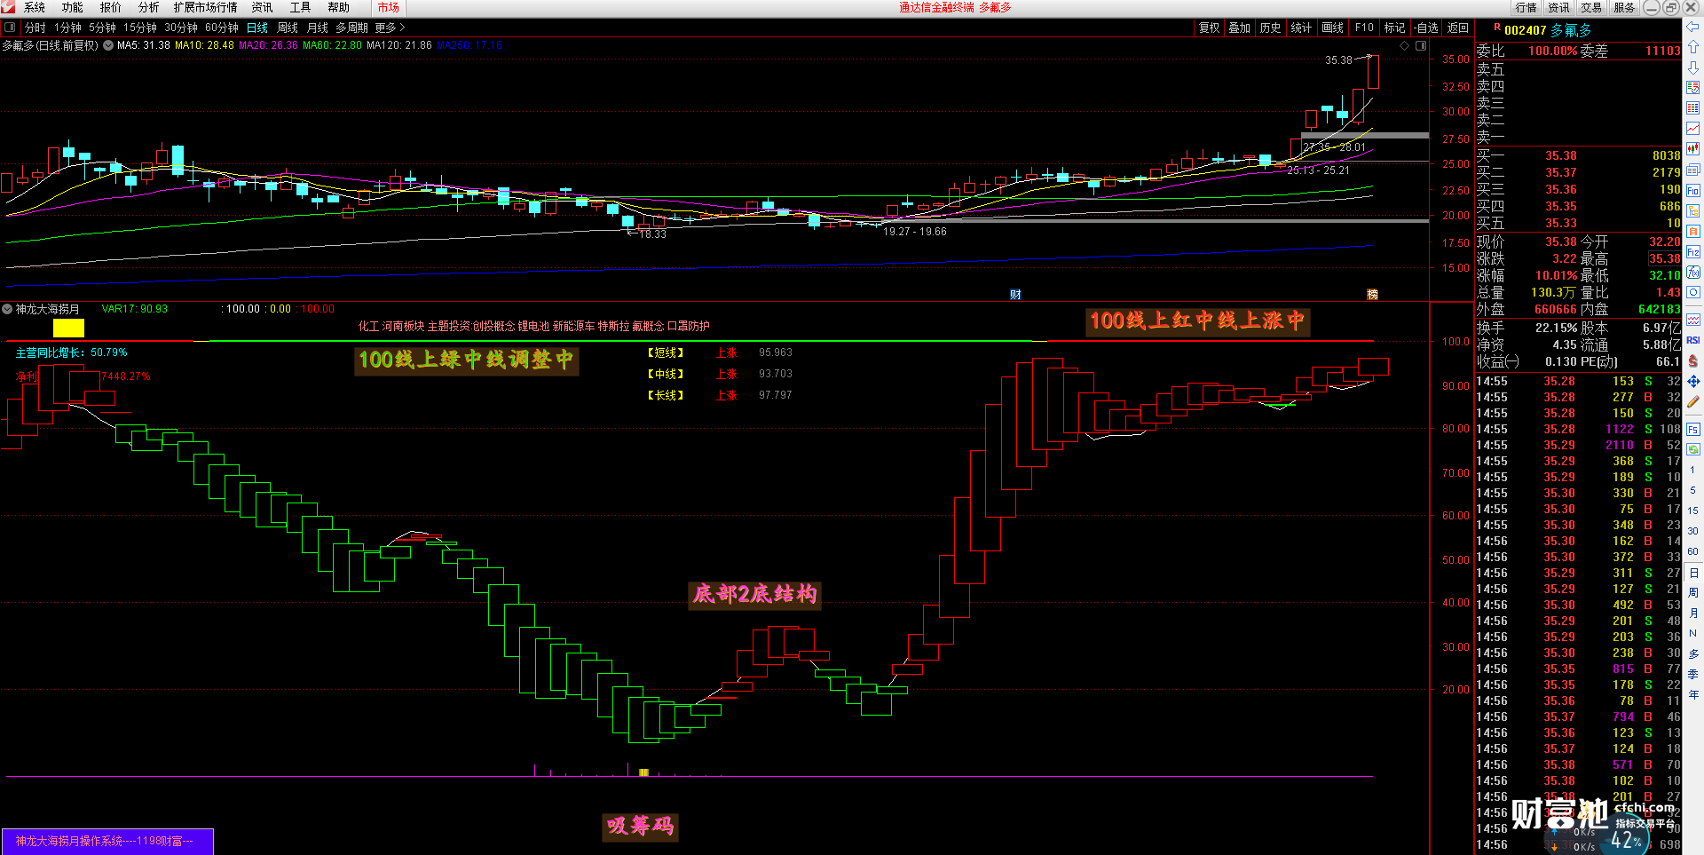1704x855 pixels.
Task: Toggle the small square icon above price axis
Action: 1421,45
